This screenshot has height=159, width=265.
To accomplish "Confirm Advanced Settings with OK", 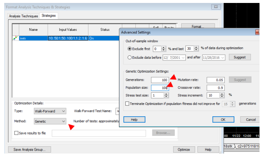I will (x=223, y=120).
